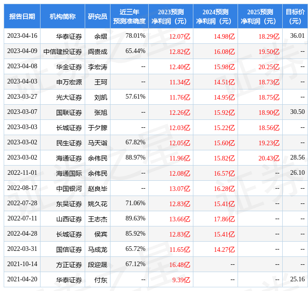Select researcher 侯宾
Image resolution: width=308 pixels, height=291 pixels.
[x=101, y=234]
